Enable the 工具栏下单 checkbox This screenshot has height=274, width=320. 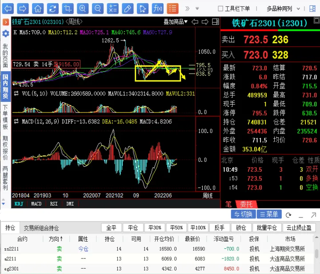pos(220,8)
